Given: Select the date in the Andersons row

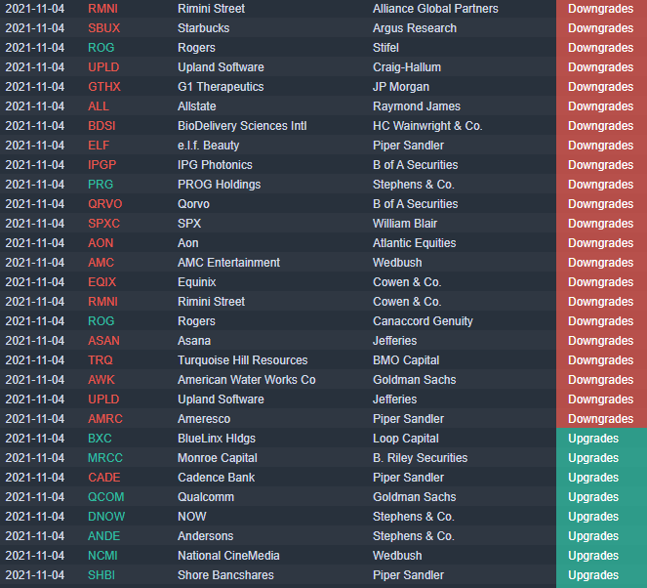Looking at the screenshot, I should 35,536.
